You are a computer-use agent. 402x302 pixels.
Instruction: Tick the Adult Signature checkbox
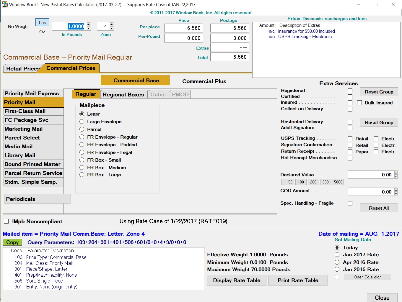pyautogui.click(x=350, y=128)
